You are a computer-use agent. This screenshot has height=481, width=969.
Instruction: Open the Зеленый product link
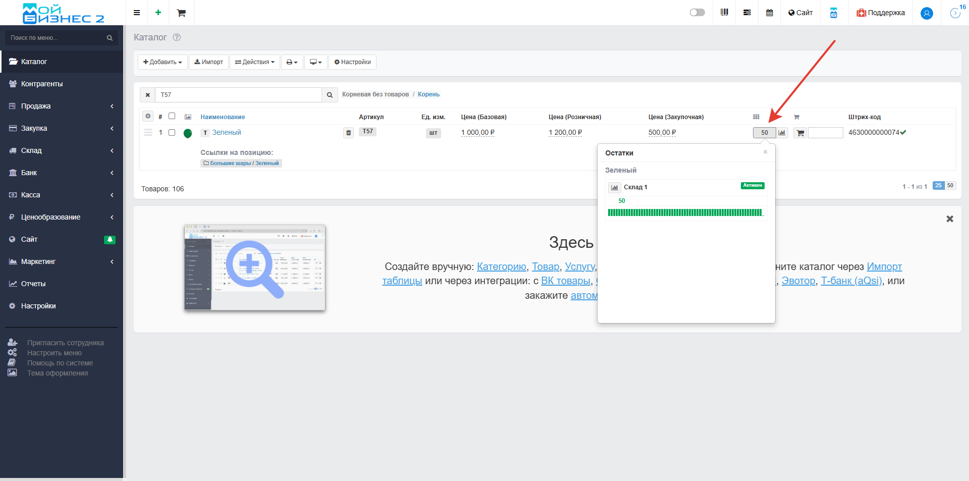click(x=226, y=132)
